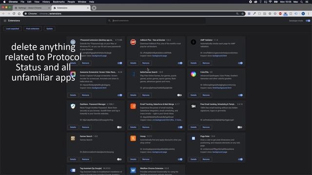Open the blue profile avatar in toolbar

point(303,14)
